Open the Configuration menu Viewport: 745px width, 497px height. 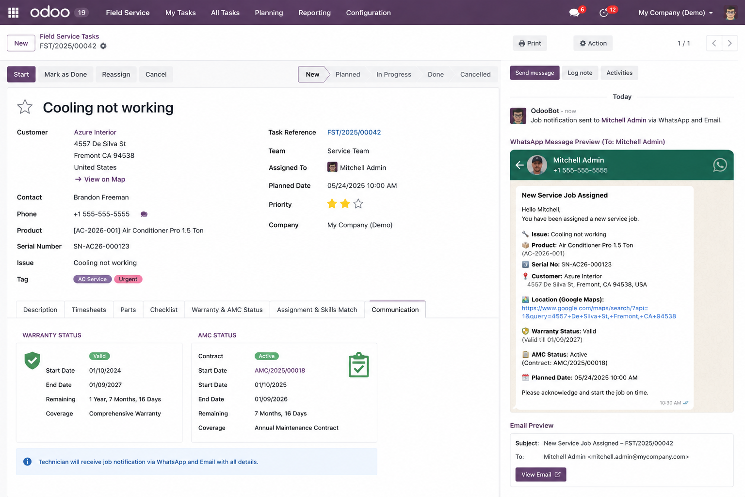(x=368, y=13)
